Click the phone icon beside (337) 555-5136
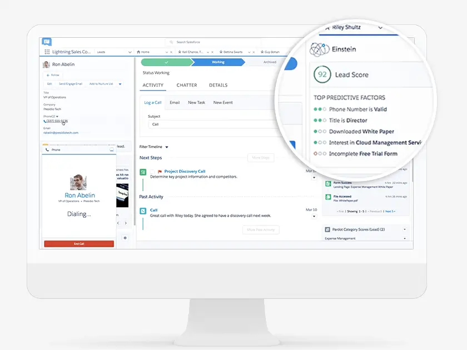Viewport: 467px width, 350px height. click(44, 121)
